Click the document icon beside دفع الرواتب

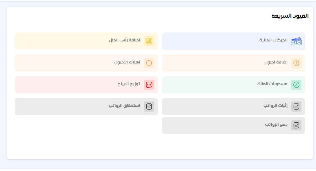296,125
